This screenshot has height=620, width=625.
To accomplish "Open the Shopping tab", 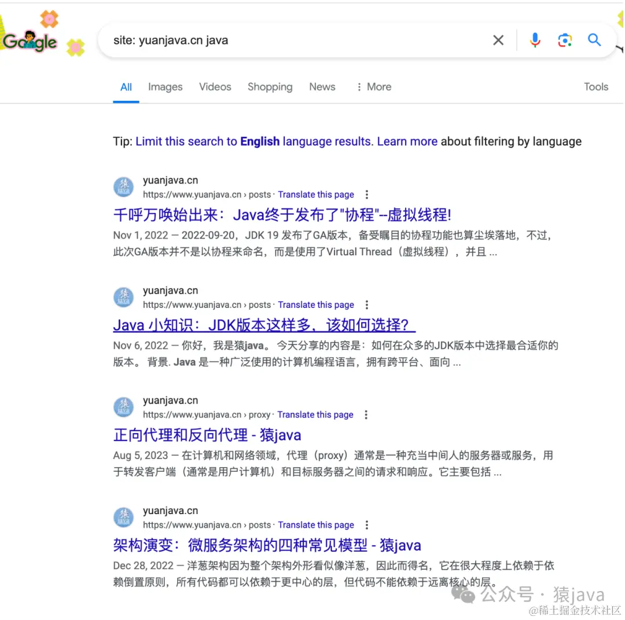I will coord(270,87).
